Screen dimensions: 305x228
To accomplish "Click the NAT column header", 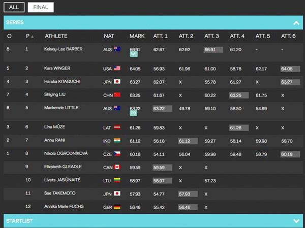I will (109, 36).
